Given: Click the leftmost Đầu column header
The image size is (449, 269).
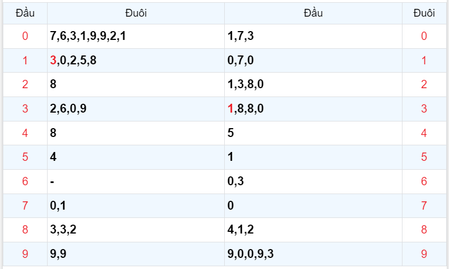Looking at the screenshot, I should point(25,13).
